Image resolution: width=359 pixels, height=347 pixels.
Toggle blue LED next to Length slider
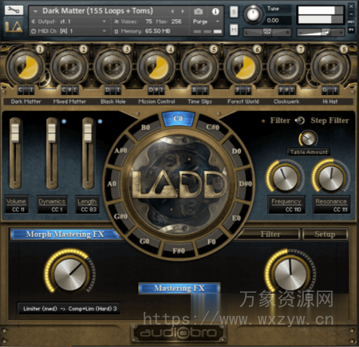101,121
